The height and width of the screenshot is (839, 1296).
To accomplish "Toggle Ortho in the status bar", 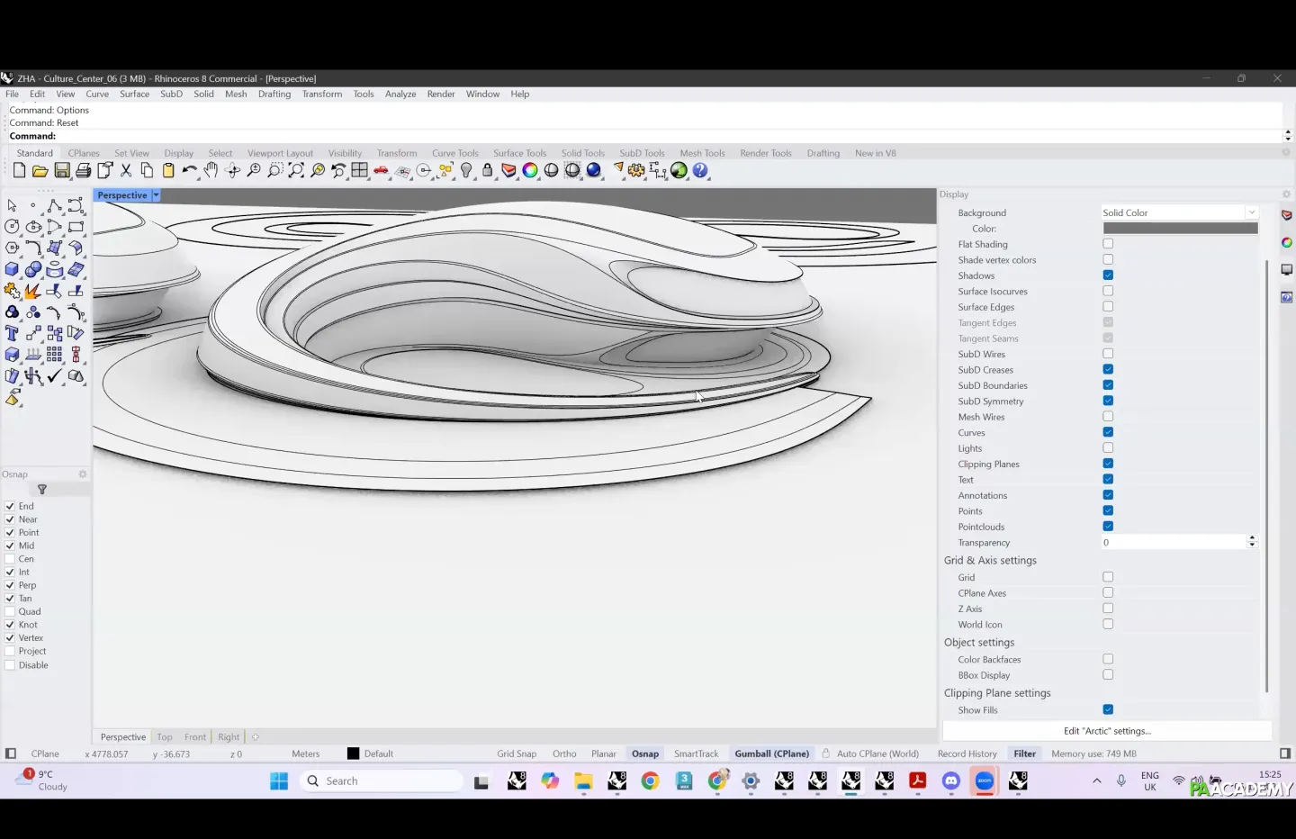I will point(564,754).
